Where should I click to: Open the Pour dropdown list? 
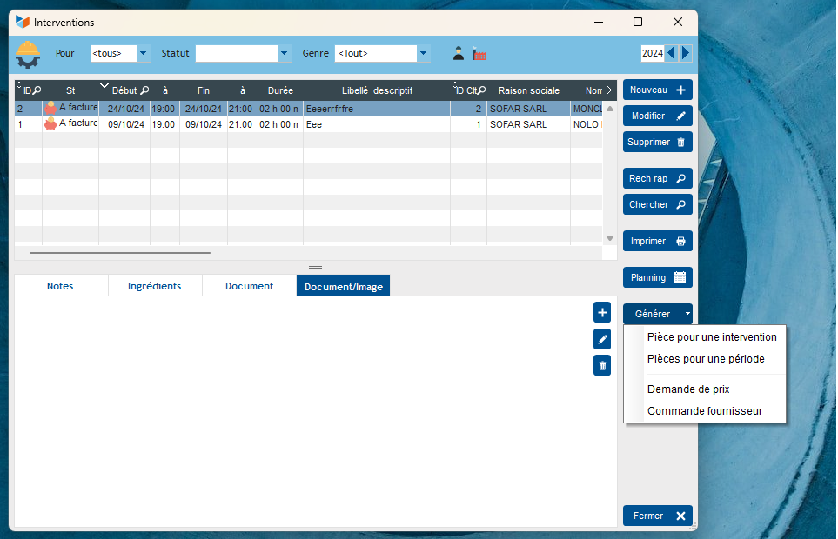tap(144, 53)
